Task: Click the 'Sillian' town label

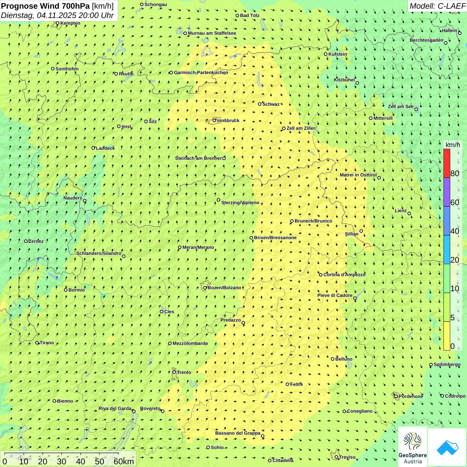Action: [x=352, y=234]
